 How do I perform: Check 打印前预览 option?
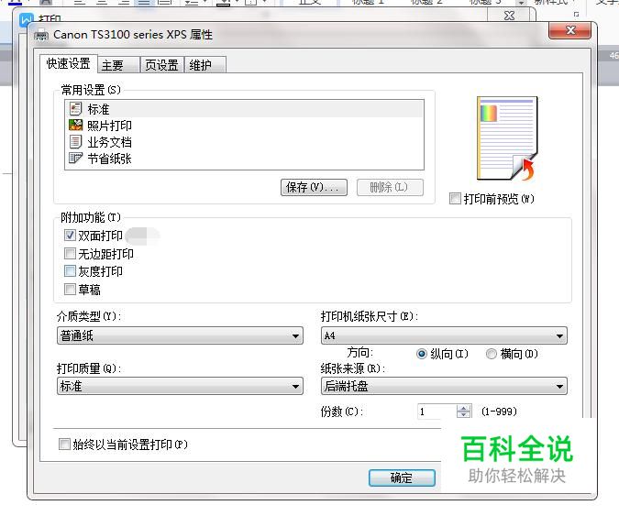[x=455, y=199]
